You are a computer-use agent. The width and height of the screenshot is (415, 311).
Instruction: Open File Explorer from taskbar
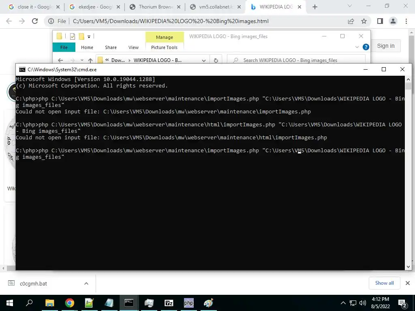click(49, 303)
